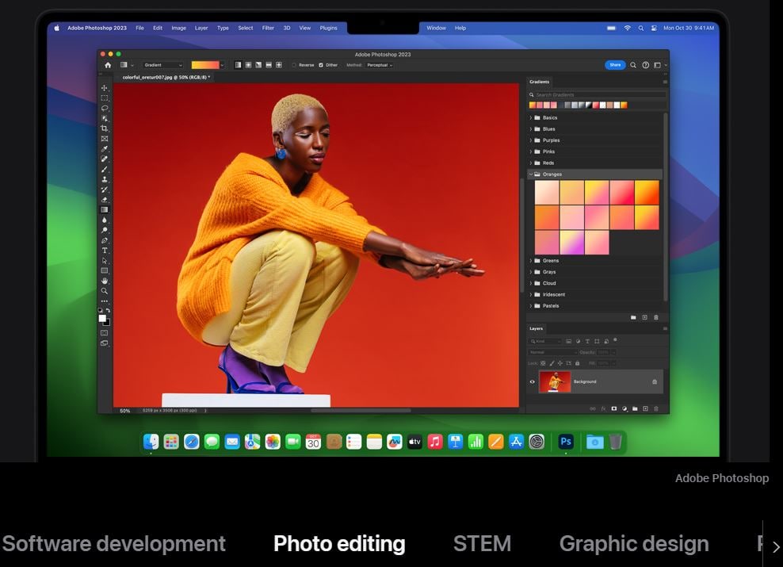Activate the Hand tool

(104, 281)
